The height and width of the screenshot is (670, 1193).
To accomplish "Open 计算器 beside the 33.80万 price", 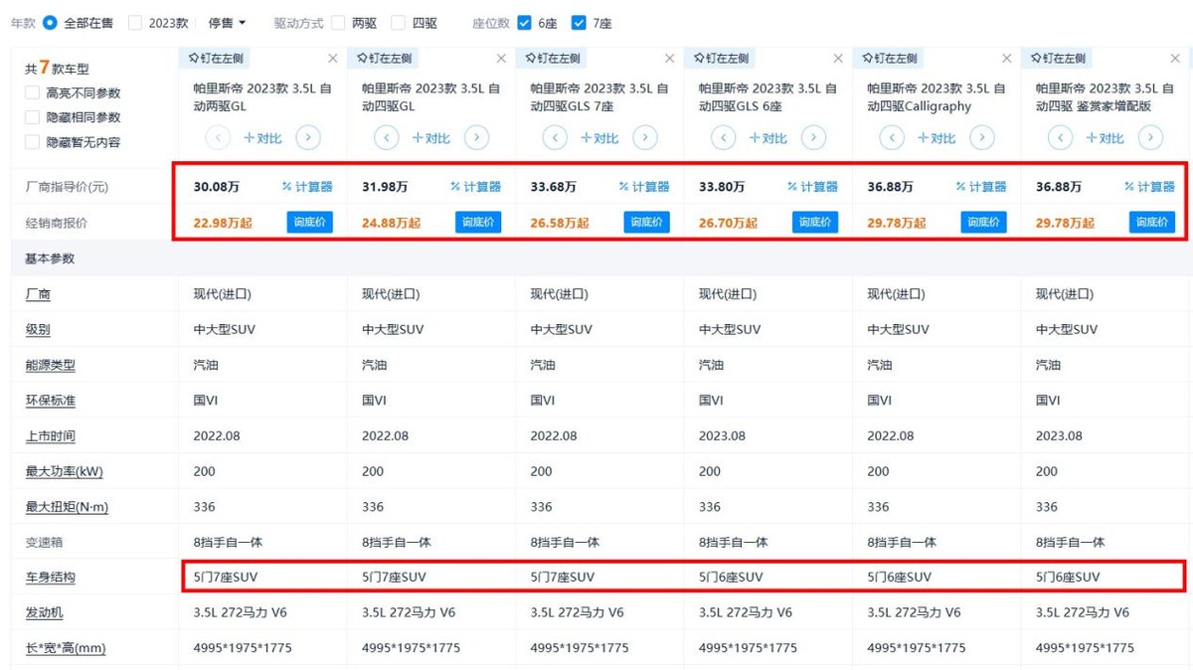I will click(x=813, y=187).
